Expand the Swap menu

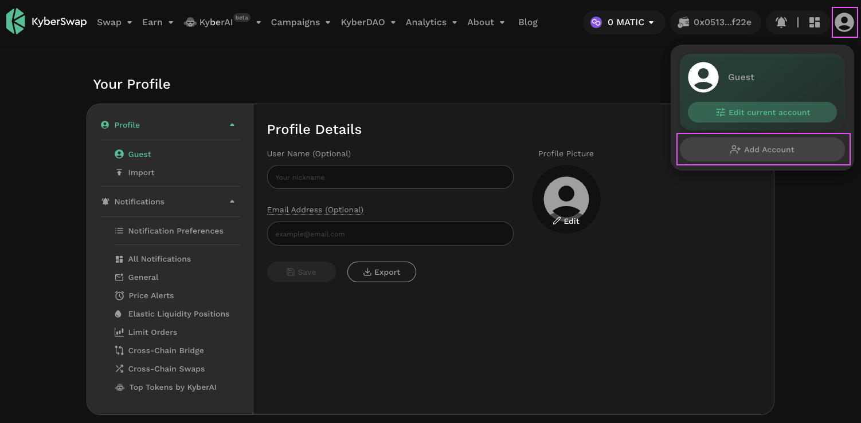[114, 22]
